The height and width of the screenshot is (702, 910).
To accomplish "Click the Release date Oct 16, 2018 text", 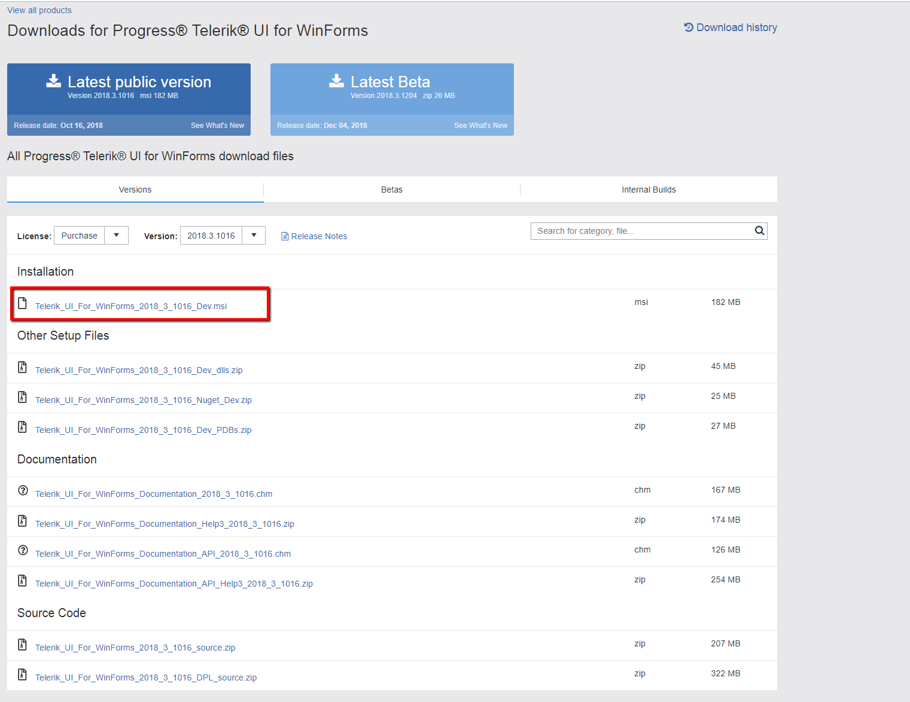I will coord(58,126).
